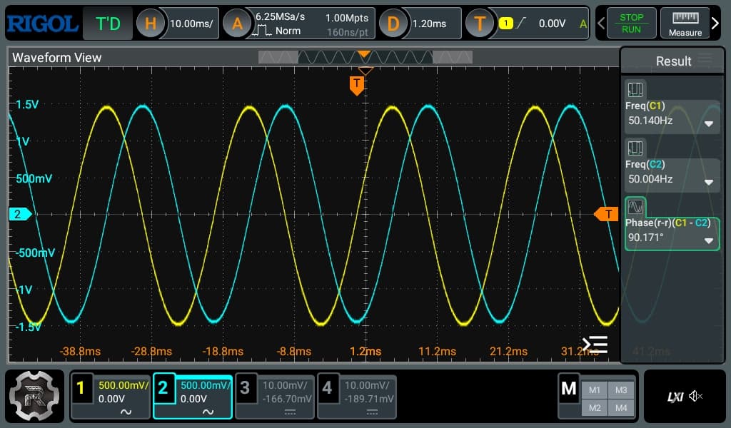The width and height of the screenshot is (731, 428).
Task: Click the D delay icon showing 1.20ms
Action: pyautogui.click(x=393, y=23)
